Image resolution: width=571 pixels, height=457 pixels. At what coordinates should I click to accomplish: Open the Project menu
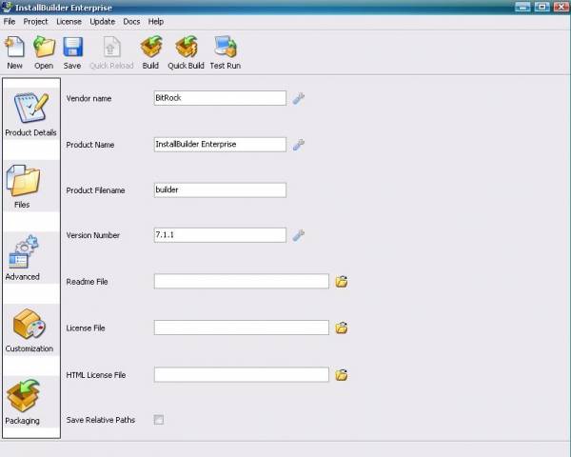coord(36,22)
